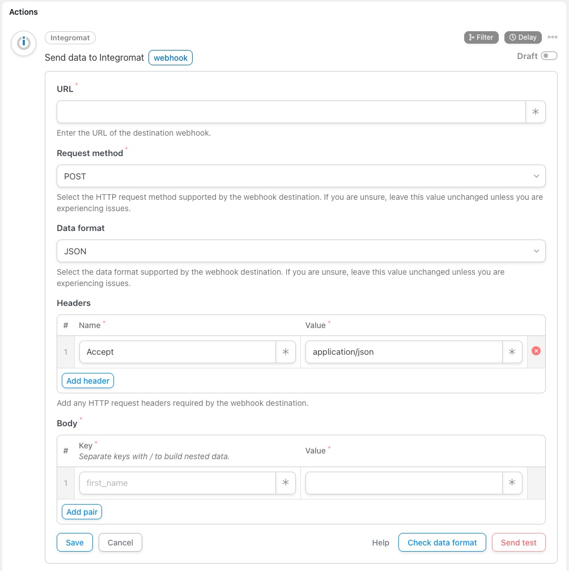Click asterisk button beside Body value field
The image size is (569, 571).
click(512, 483)
